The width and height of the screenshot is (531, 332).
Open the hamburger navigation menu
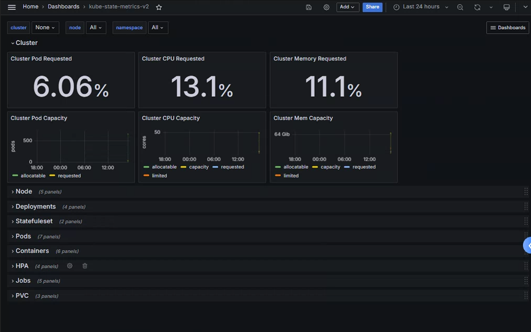pyautogui.click(x=12, y=7)
